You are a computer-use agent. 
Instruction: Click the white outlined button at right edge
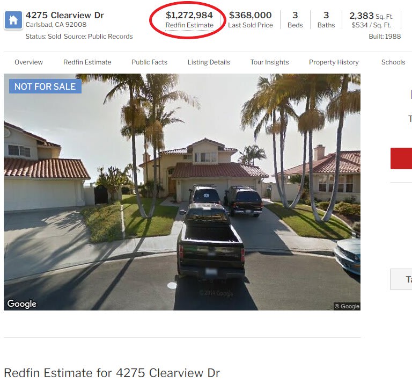(x=401, y=279)
